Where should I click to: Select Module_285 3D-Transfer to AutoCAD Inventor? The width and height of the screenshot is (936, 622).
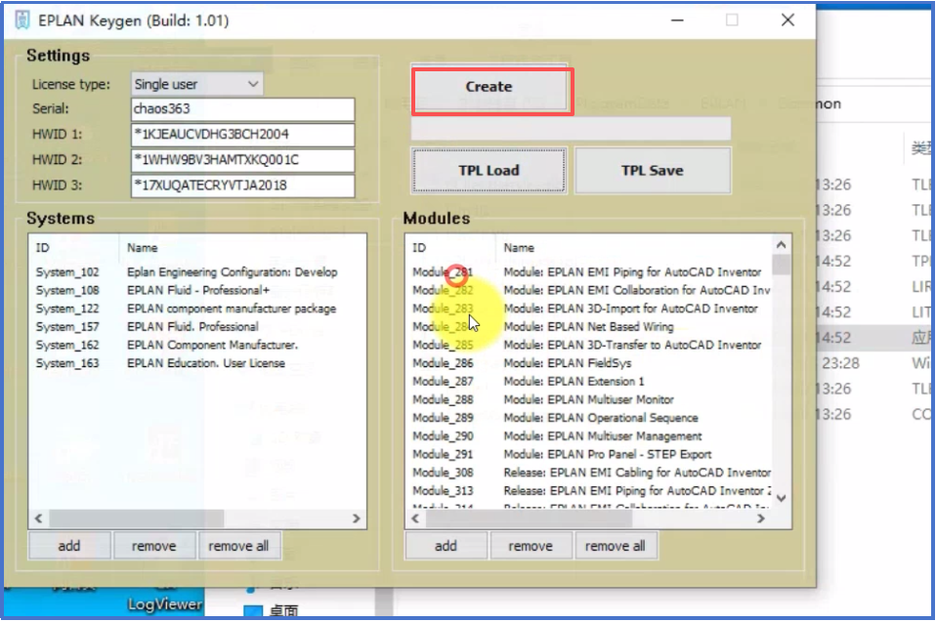[589, 346]
